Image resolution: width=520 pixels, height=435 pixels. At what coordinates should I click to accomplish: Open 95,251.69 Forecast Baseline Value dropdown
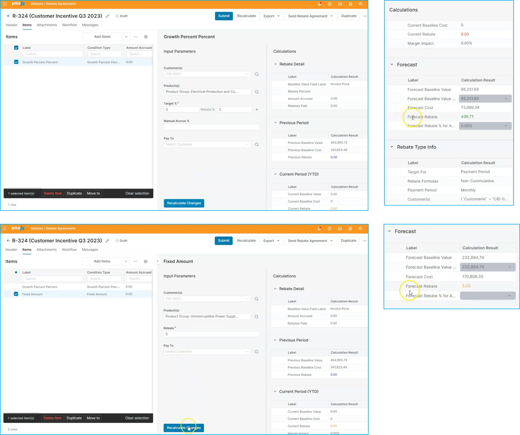pyautogui.click(x=485, y=99)
